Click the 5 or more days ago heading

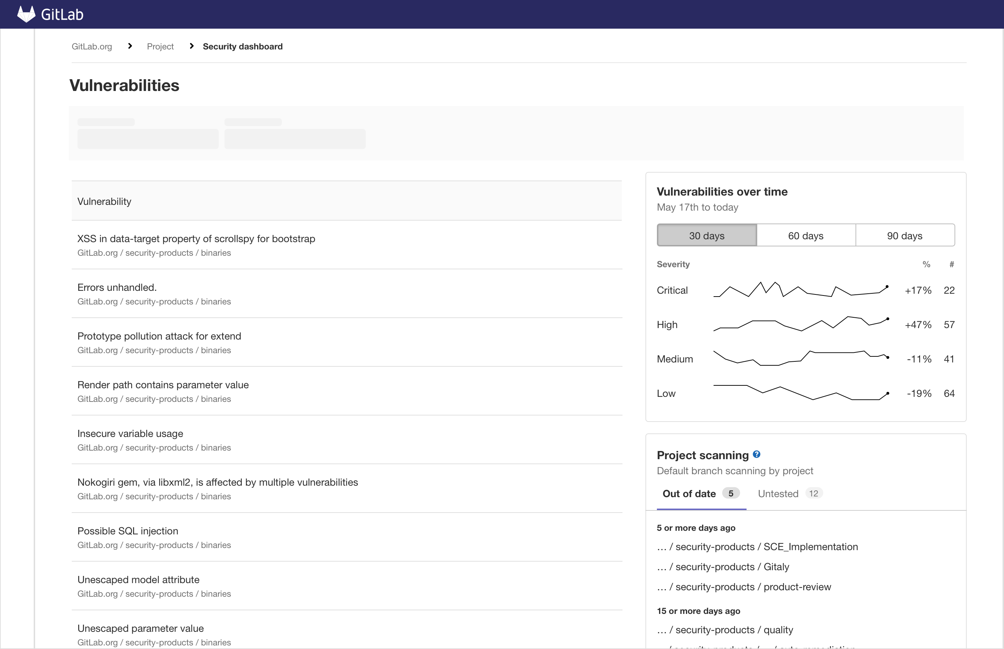(x=696, y=528)
